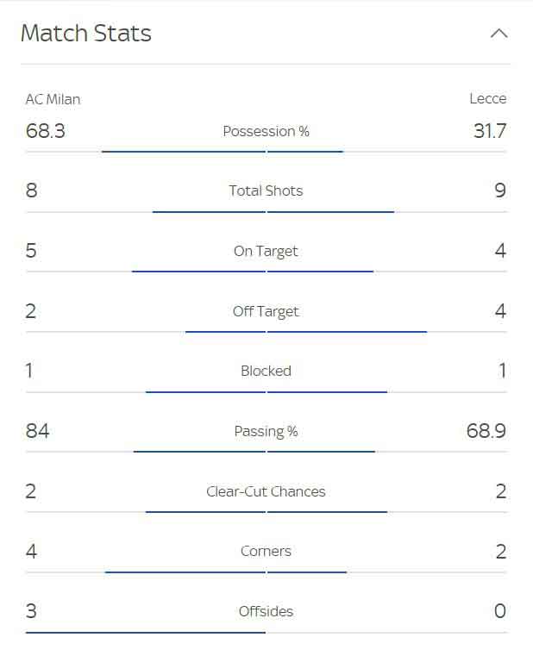Click the Passing % stat label
Image resolution: width=533 pixels, height=656 pixels.
tap(266, 431)
